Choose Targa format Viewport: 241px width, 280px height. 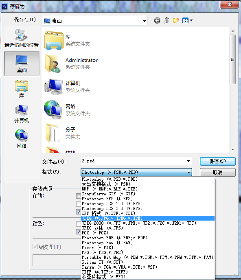148,267
